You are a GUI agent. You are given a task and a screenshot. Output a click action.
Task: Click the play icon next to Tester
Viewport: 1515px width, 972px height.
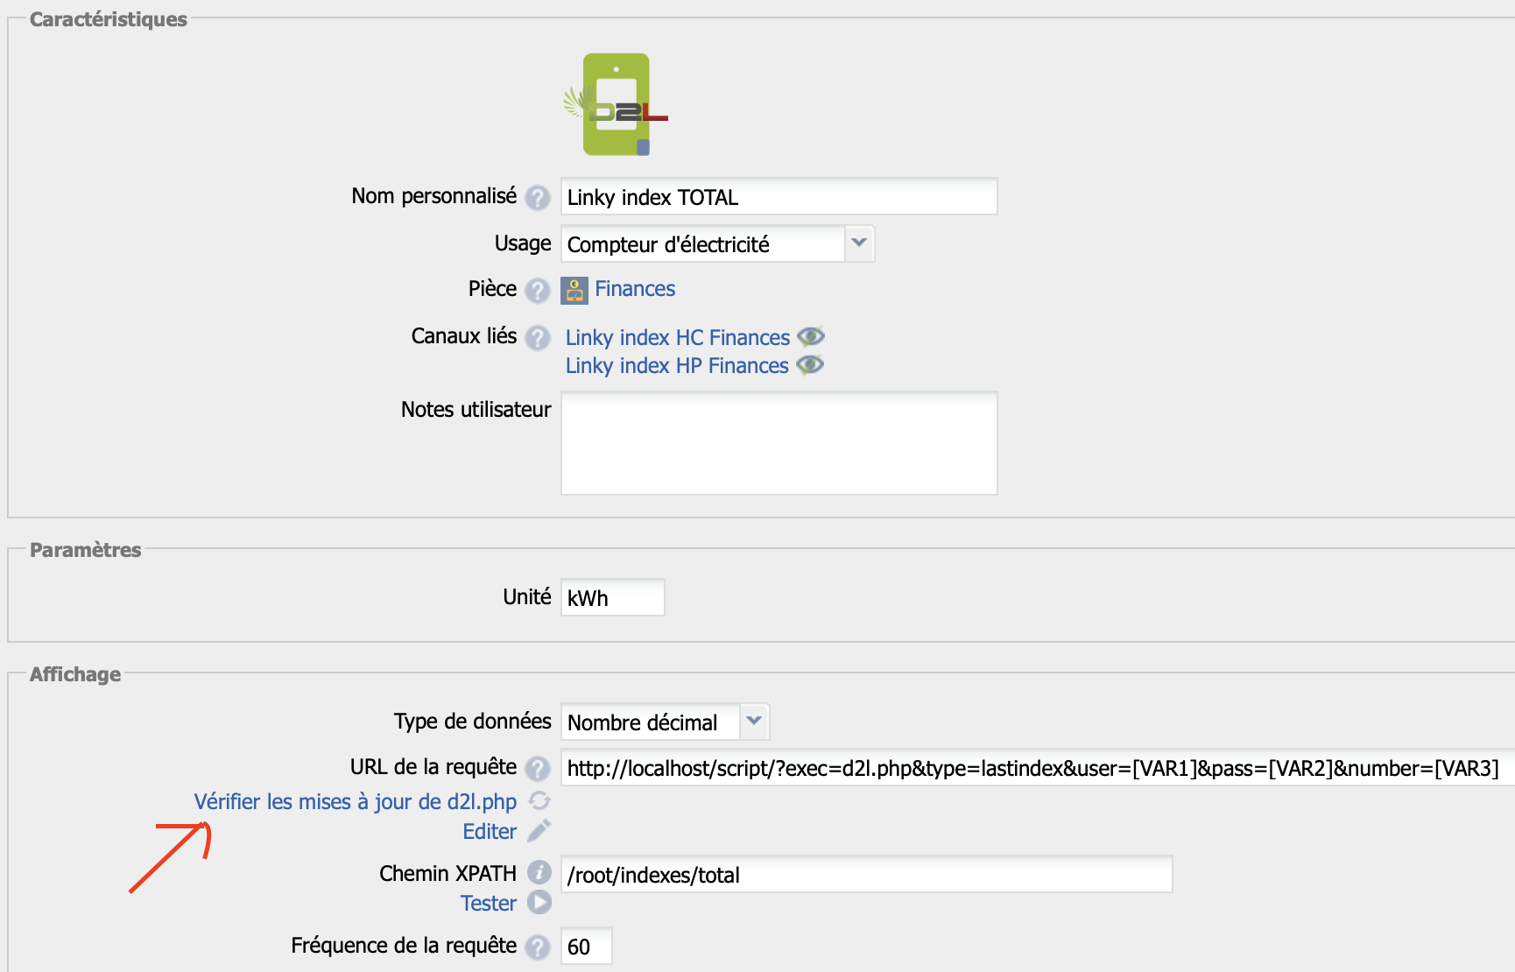pyautogui.click(x=539, y=902)
